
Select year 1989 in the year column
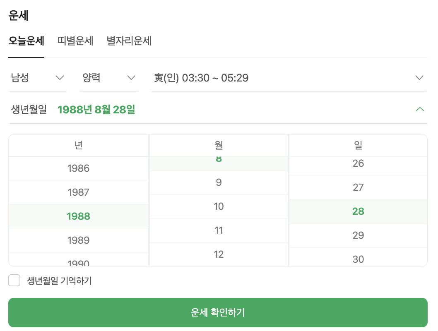click(78, 240)
